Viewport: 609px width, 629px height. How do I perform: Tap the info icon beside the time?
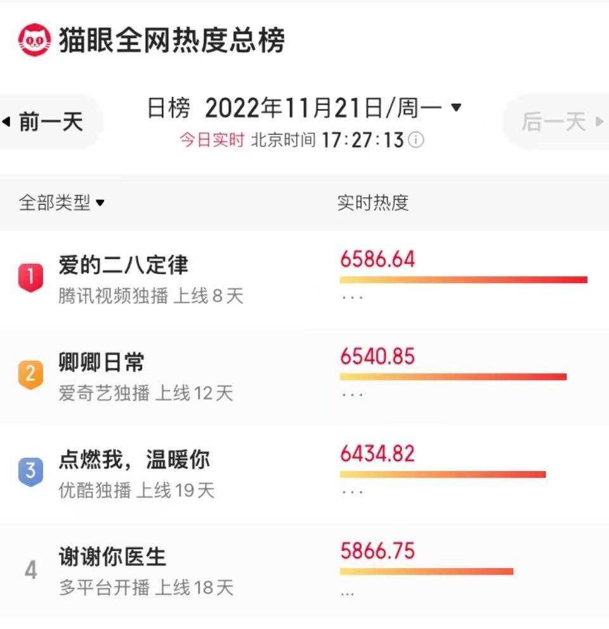point(416,139)
